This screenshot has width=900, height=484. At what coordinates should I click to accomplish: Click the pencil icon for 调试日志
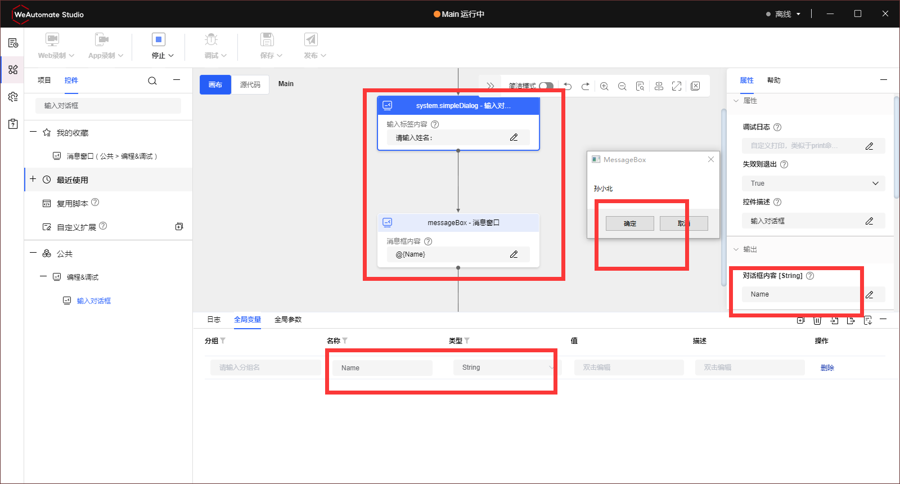pos(869,146)
